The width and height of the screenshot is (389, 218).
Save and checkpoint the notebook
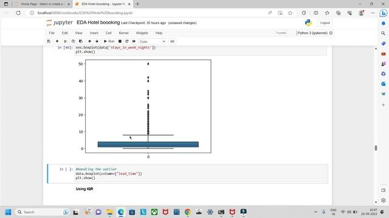click(49, 41)
